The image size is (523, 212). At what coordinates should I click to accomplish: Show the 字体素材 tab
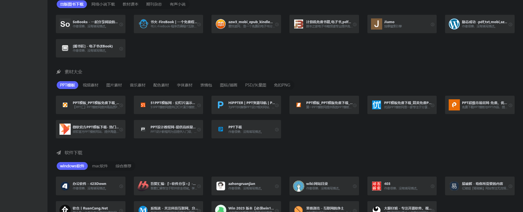point(184,85)
